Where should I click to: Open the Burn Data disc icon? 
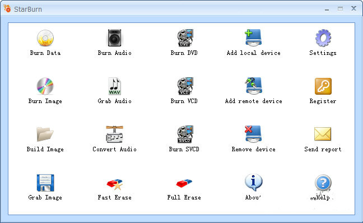click(x=45, y=38)
